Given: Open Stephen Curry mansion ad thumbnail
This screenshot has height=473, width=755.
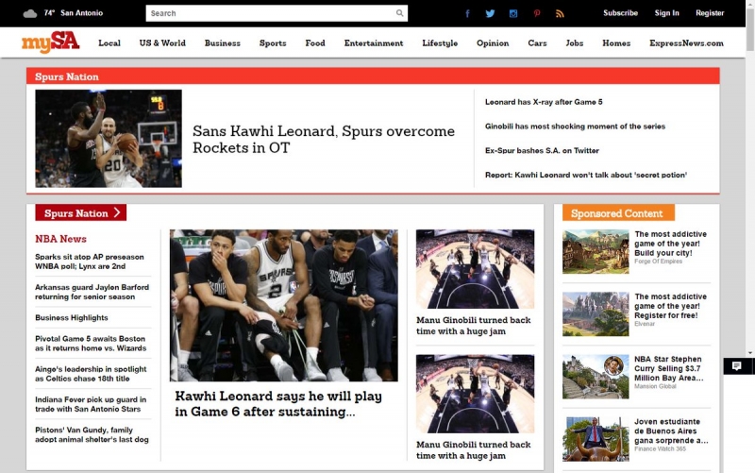Looking at the screenshot, I should pyautogui.click(x=596, y=377).
